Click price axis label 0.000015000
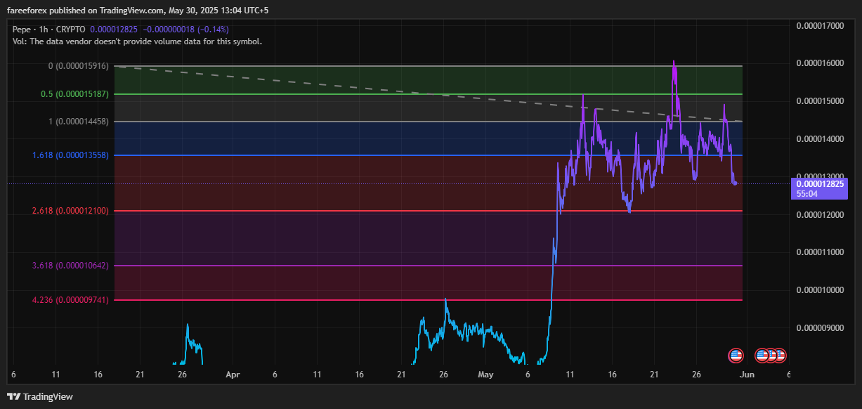Screen dimensions: 862x409 (819, 101)
